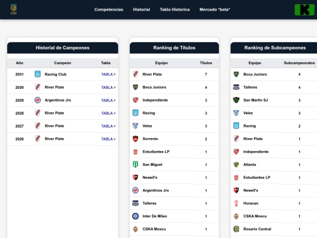Click Huracan crest icon
The width and height of the screenshot is (317, 238).
[x=237, y=203]
